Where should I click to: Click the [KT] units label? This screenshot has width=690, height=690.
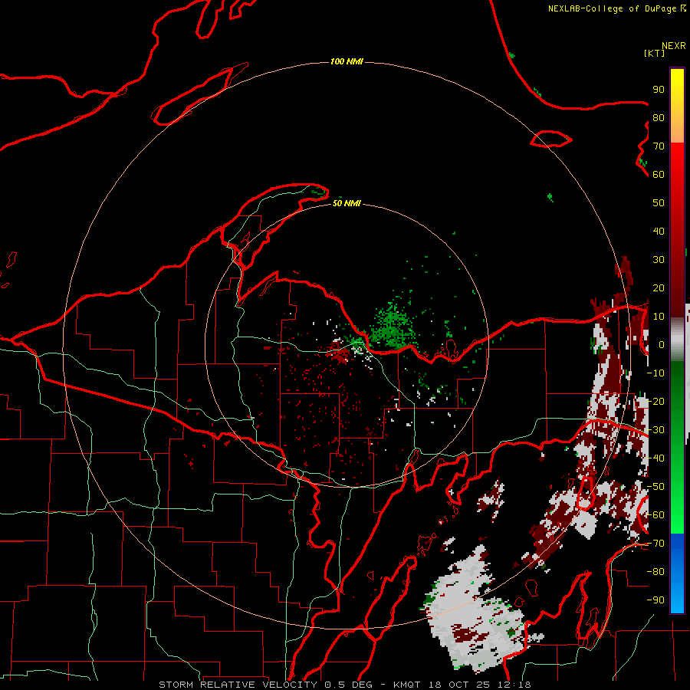pos(655,53)
